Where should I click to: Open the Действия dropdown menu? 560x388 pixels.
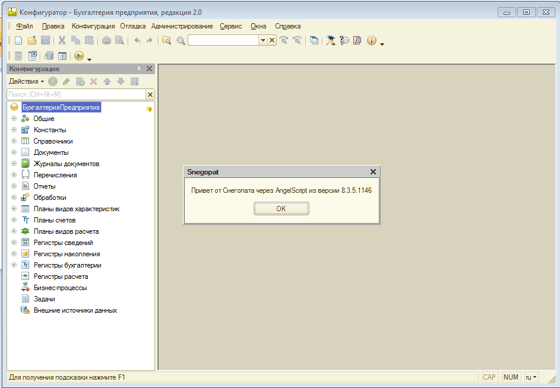tap(26, 81)
